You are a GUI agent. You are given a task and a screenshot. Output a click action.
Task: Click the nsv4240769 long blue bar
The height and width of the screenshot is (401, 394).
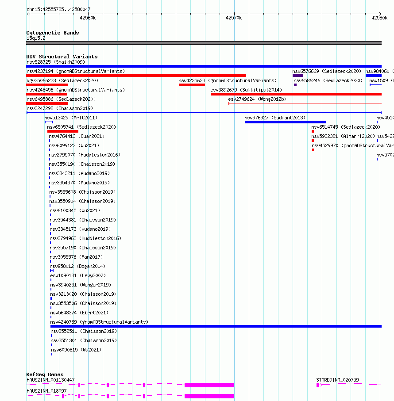[x=216, y=326]
